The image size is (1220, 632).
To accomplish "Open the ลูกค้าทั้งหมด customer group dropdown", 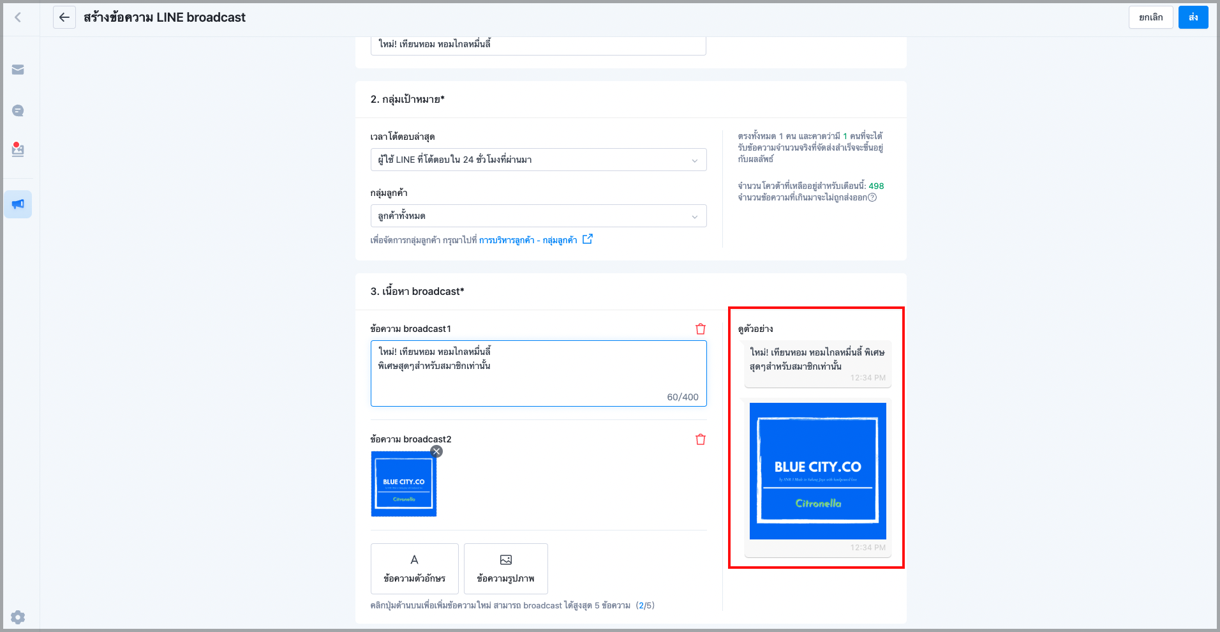I will tap(539, 216).
